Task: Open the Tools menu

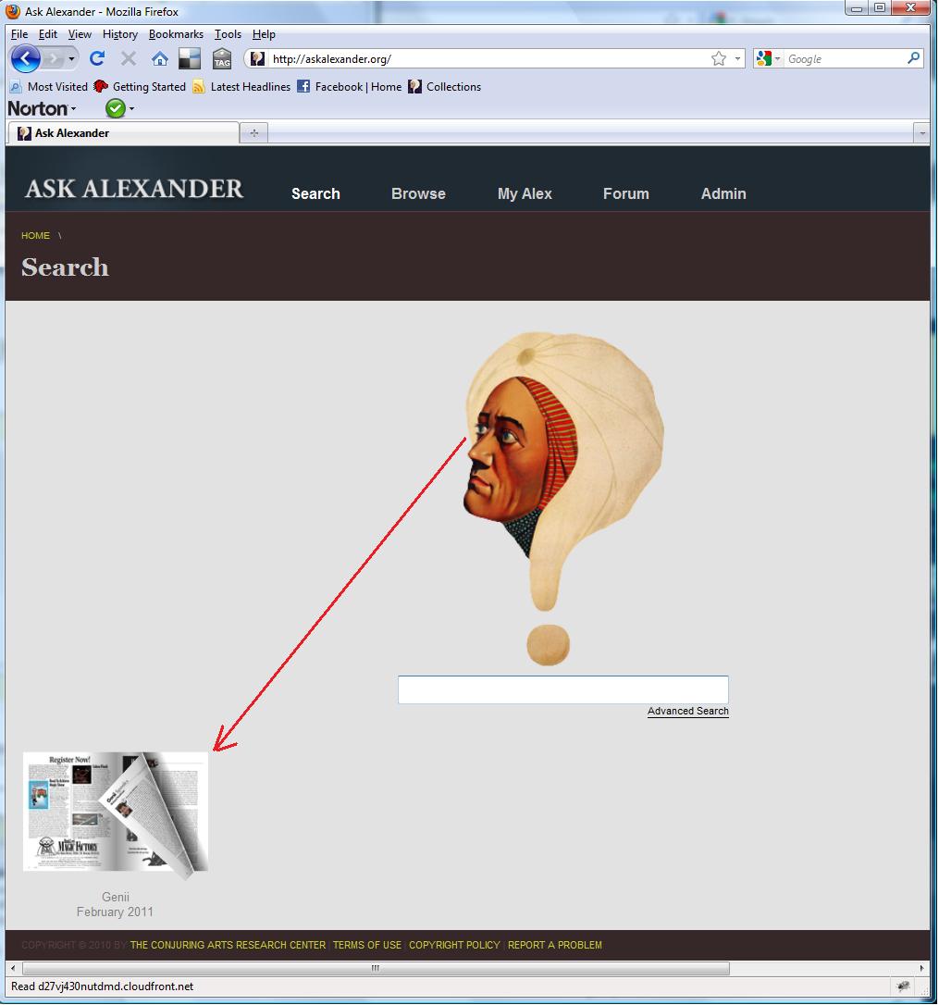Action: (x=228, y=34)
